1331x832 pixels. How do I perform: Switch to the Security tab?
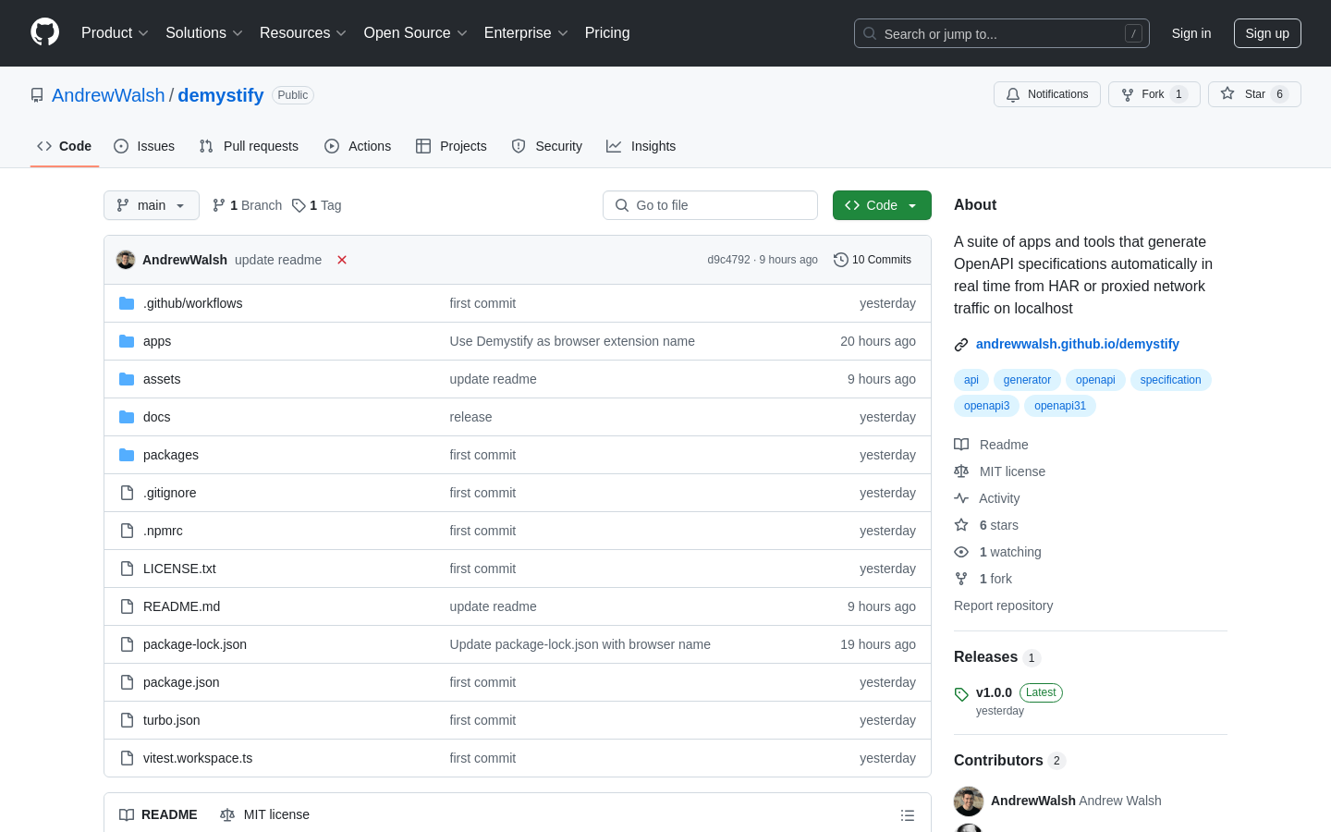(547, 146)
